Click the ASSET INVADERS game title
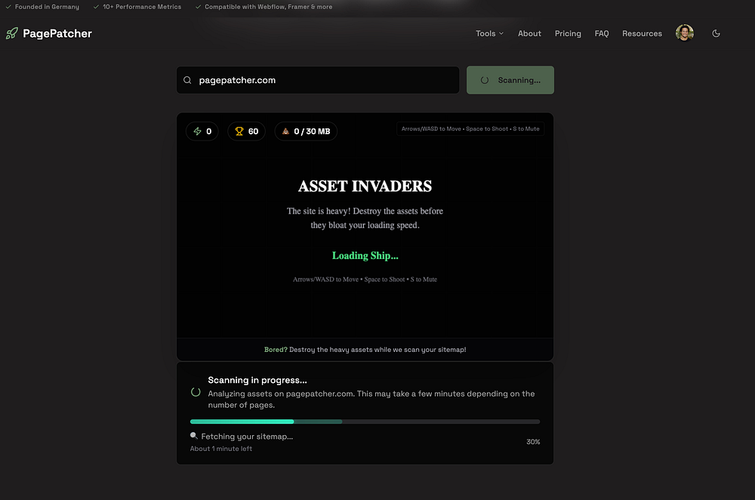755x500 pixels. [x=365, y=186]
